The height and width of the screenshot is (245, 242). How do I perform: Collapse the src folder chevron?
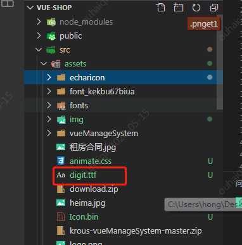[x=39, y=50]
